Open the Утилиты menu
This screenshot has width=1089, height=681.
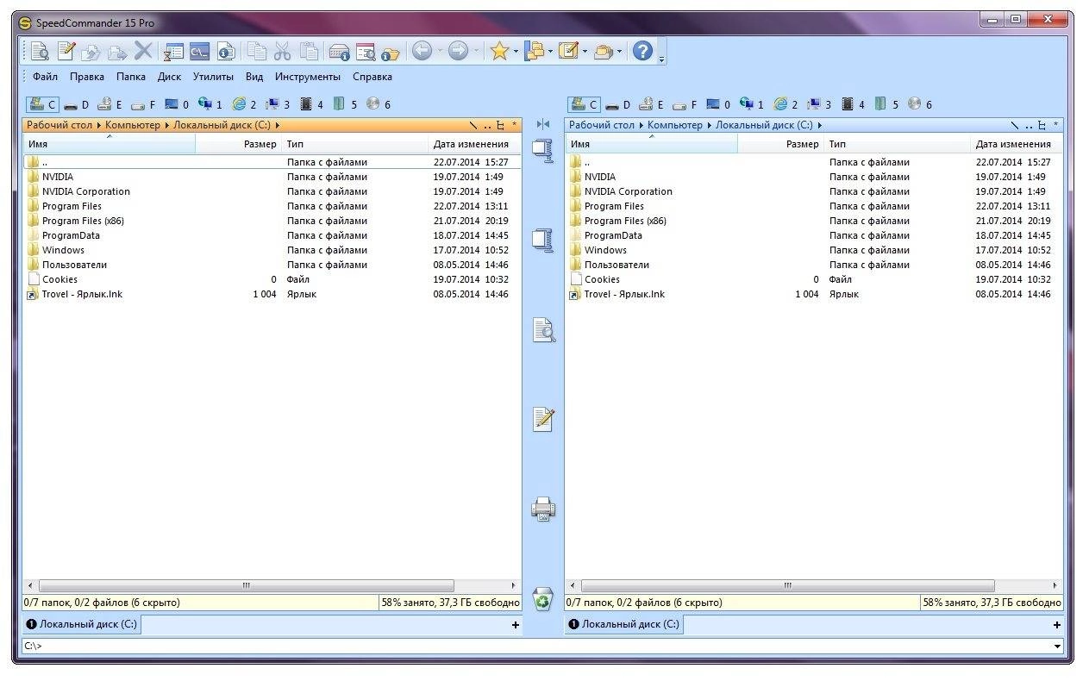point(213,77)
